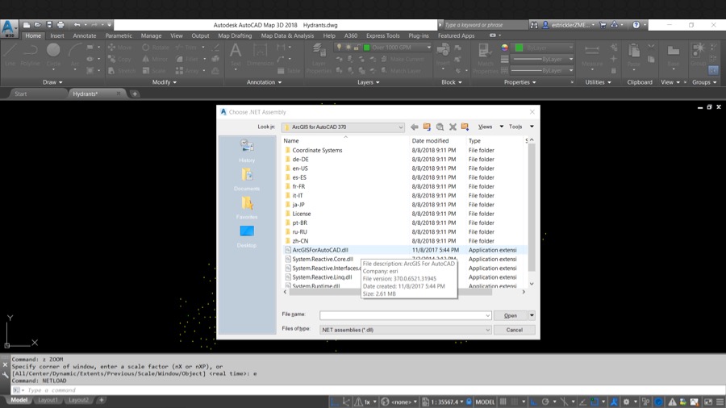Click the Cancel button in dialog
726x408 pixels.
[514, 330]
